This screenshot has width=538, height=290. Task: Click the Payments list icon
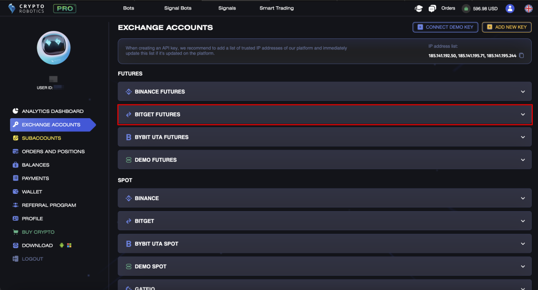[15, 178]
